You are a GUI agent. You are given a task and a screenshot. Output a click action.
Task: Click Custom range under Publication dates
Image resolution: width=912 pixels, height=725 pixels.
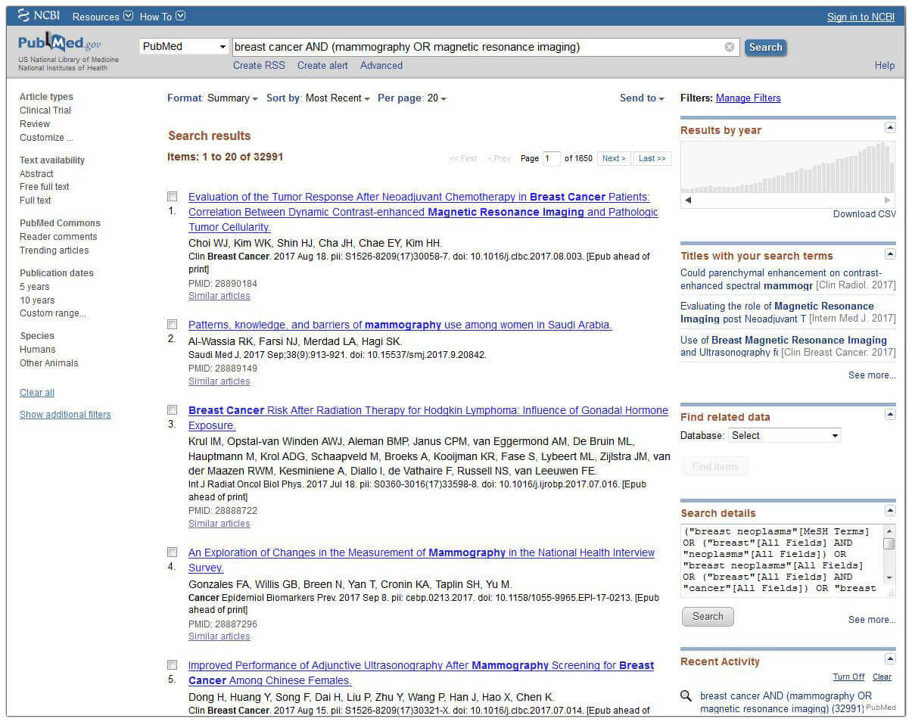52,313
